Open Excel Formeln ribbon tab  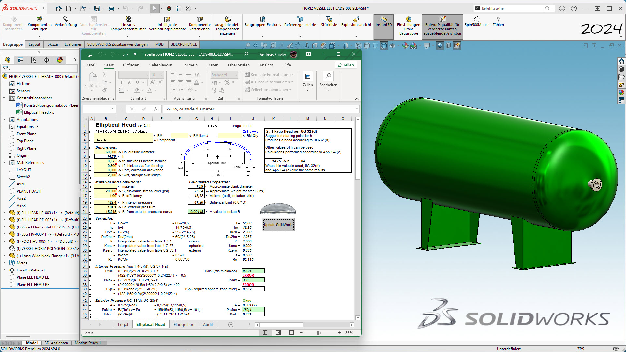coord(190,65)
